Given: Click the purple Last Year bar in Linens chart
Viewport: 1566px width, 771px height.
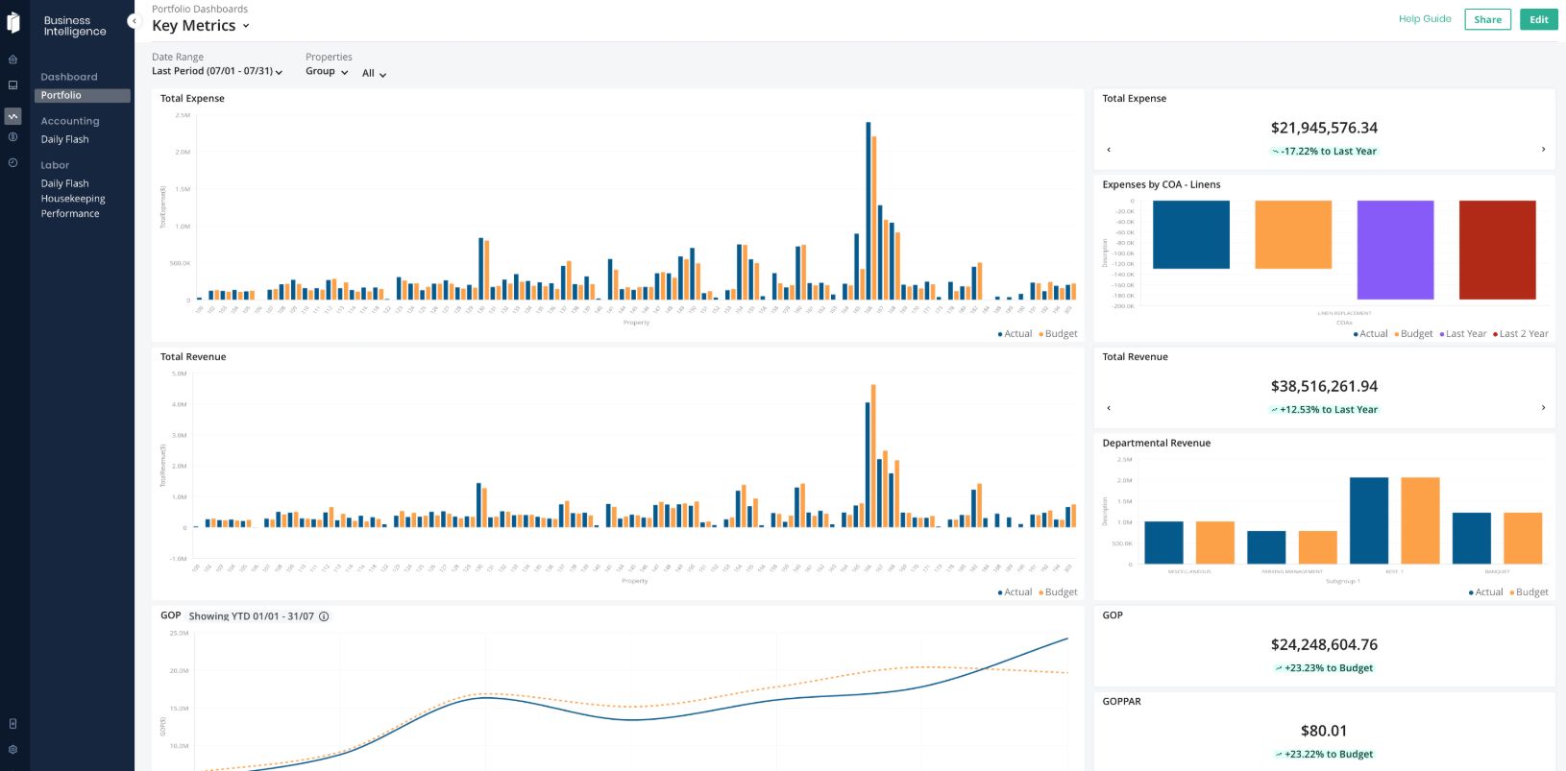Looking at the screenshot, I should point(1395,250).
